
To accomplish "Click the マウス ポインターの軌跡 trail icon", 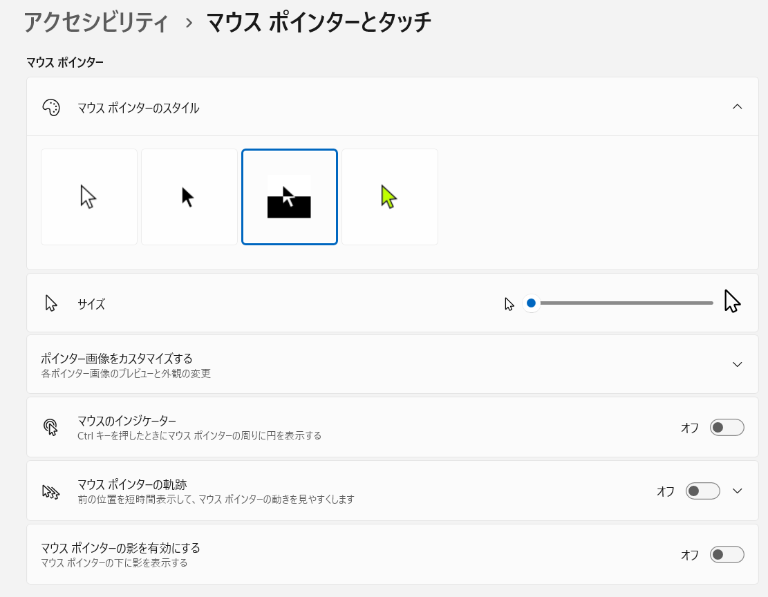I will click(x=51, y=491).
